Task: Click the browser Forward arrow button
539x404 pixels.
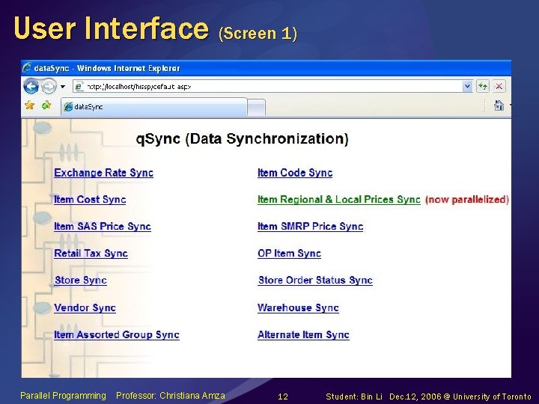Action: click(49, 86)
